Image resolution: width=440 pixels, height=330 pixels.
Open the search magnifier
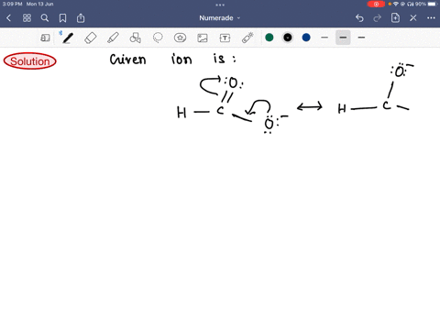tap(45, 18)
